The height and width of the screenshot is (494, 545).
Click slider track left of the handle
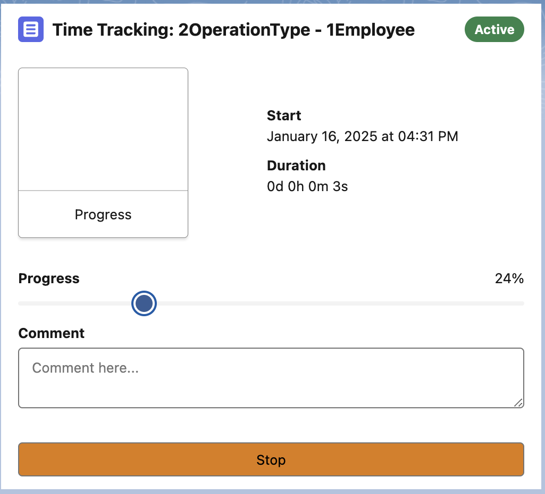pyautogui.click(x=74, y=303)
